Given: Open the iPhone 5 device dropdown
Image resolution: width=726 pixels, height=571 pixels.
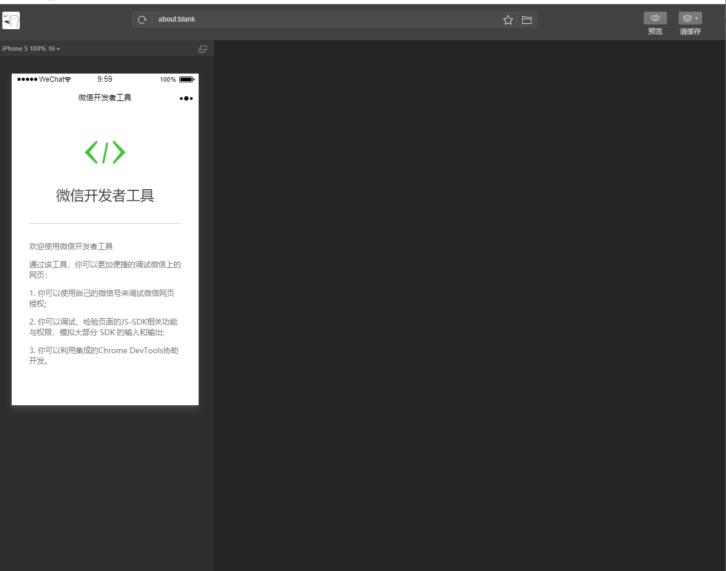Looking at the screenshot, I should [x=31, y=48].
